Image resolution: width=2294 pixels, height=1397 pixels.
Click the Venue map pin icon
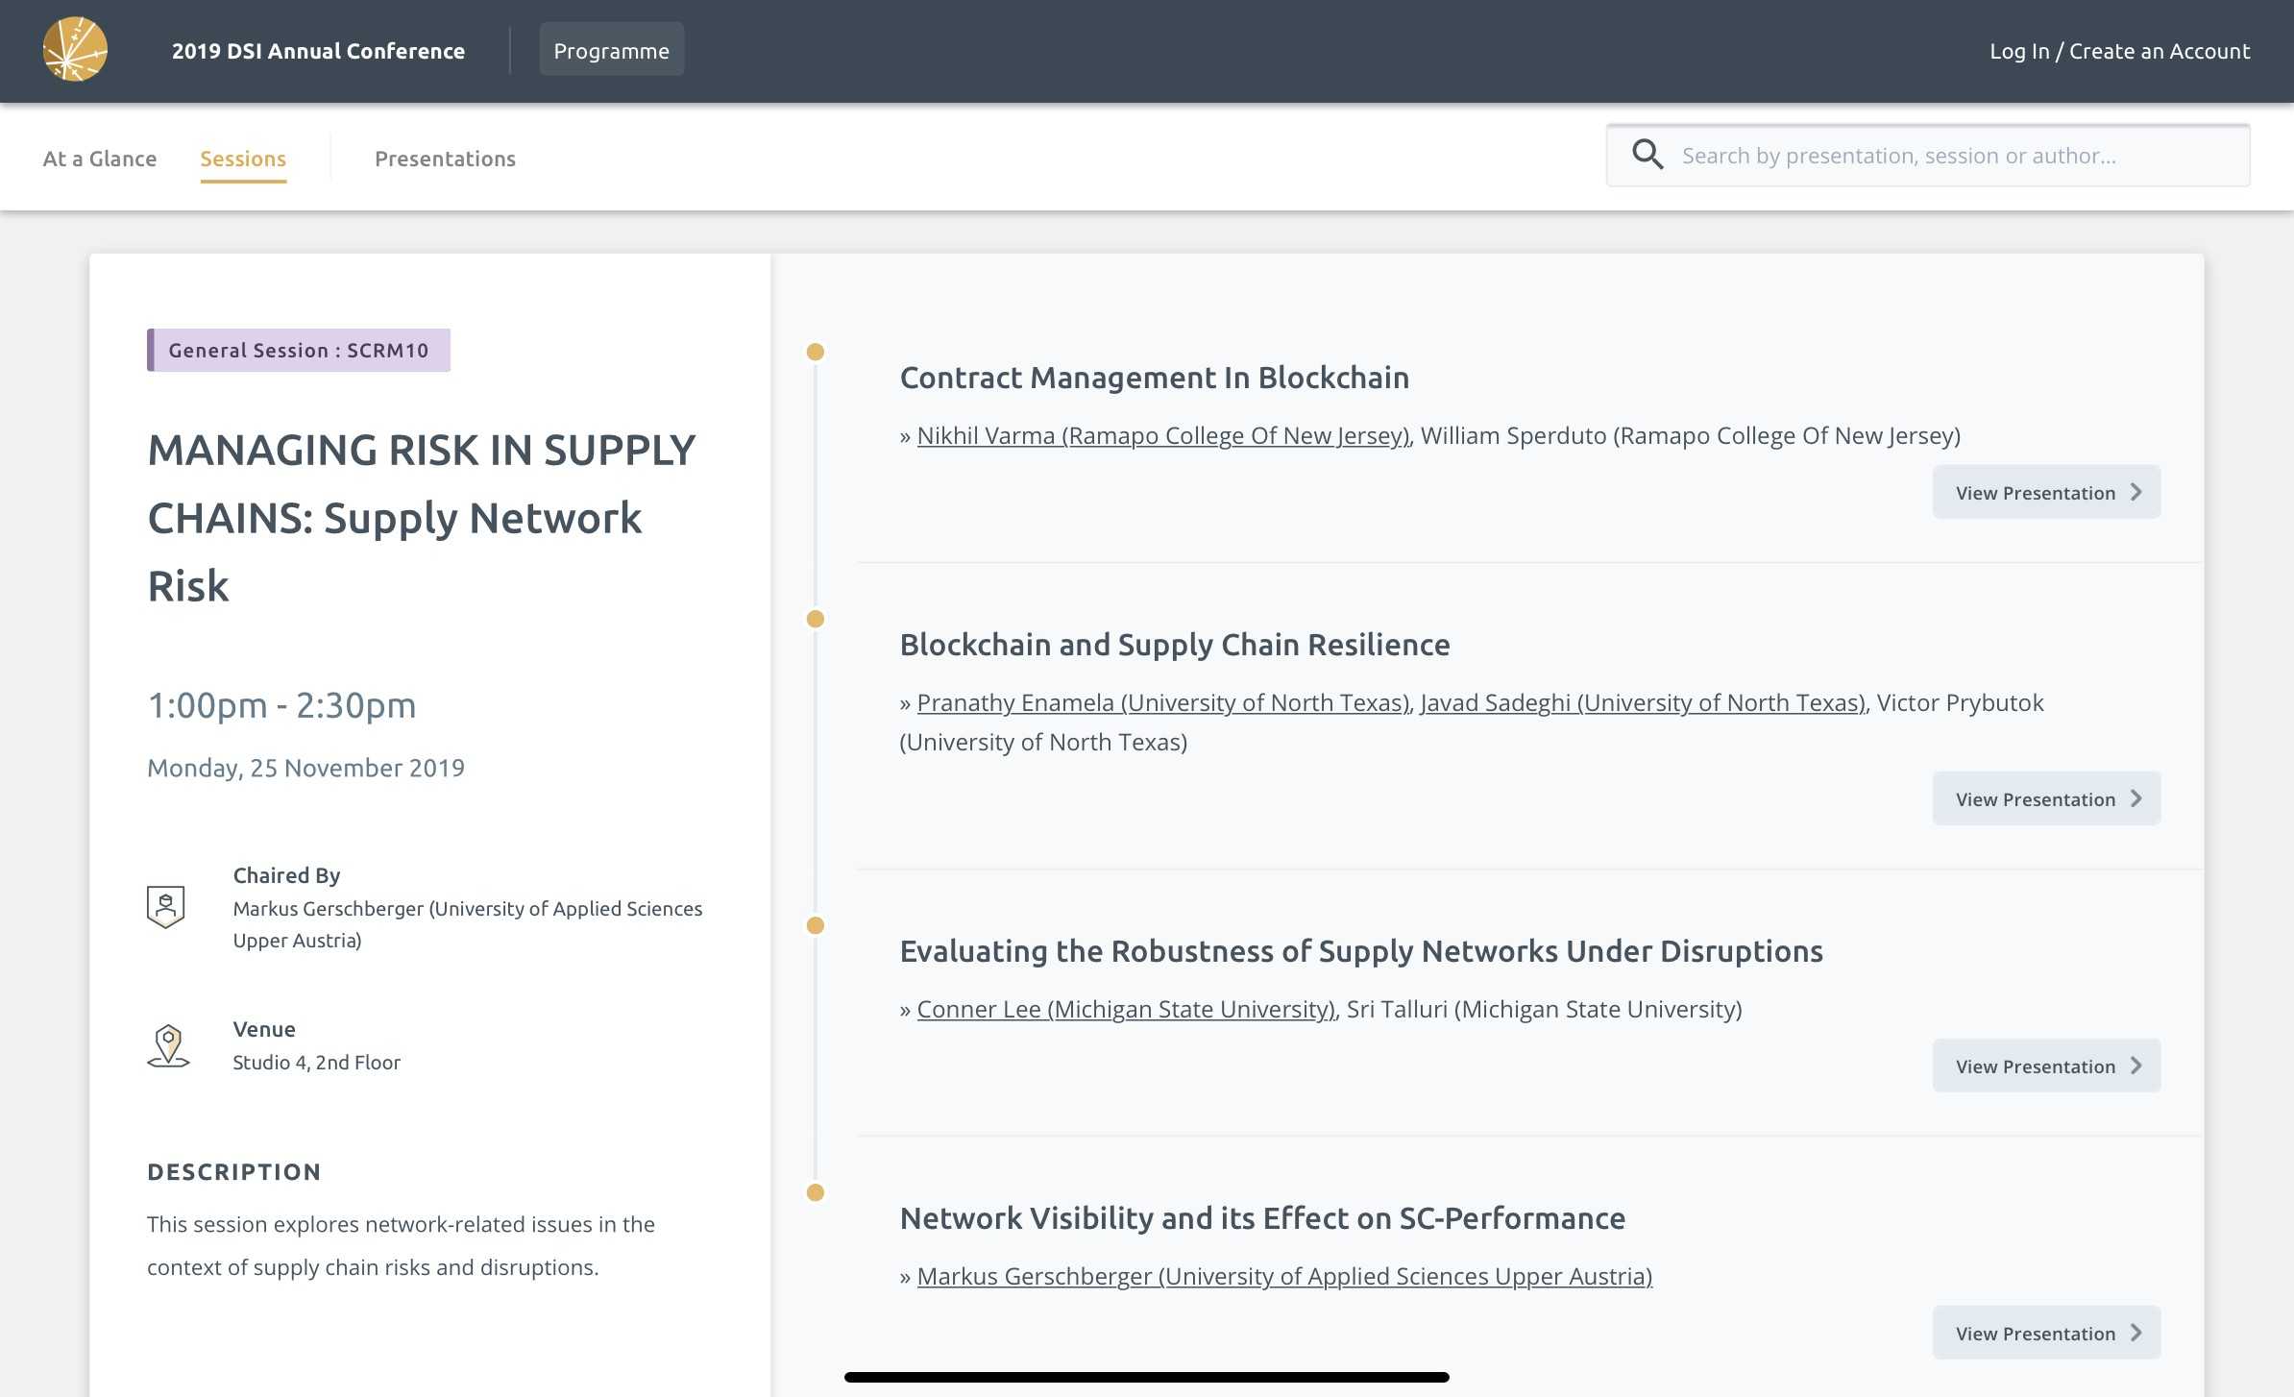(168, 1045)
